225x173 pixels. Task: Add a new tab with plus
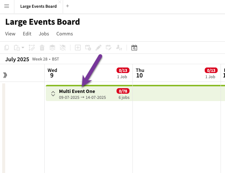67,6
